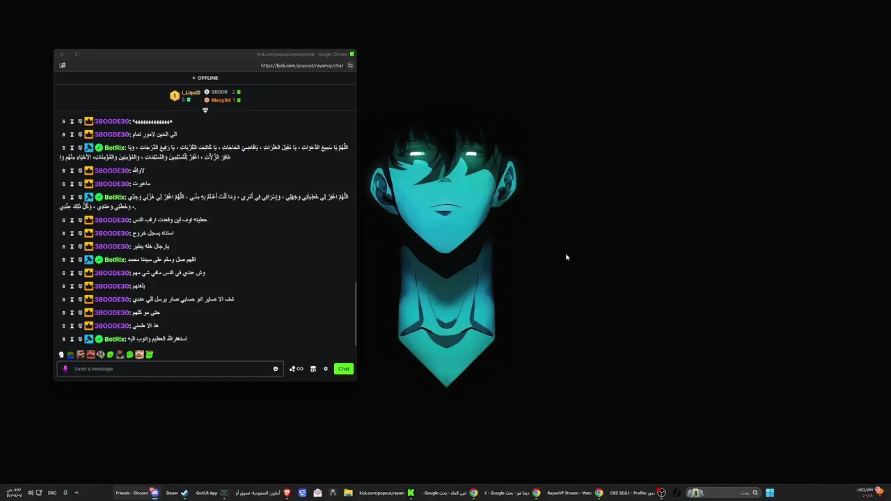Timeout sender of 'لاوالله' hourglass icon
The height and width of the screenshot is (501, 891).
coord(72,170)
